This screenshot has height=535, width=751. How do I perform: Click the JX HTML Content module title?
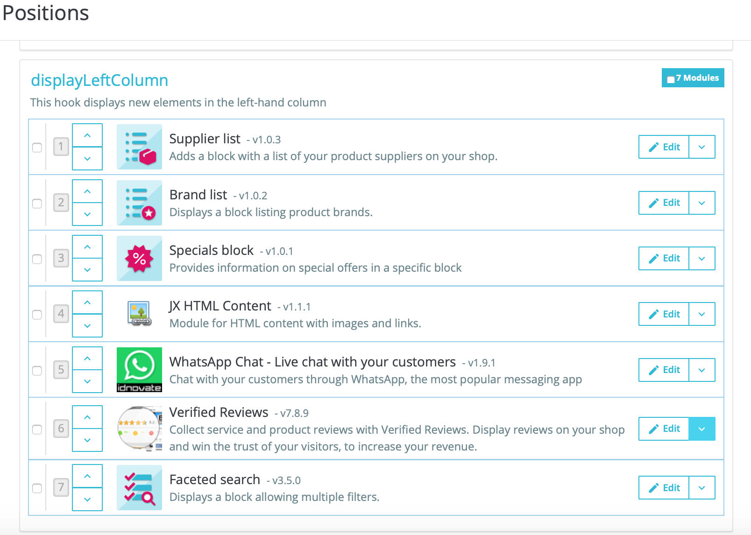coord(220,306)
